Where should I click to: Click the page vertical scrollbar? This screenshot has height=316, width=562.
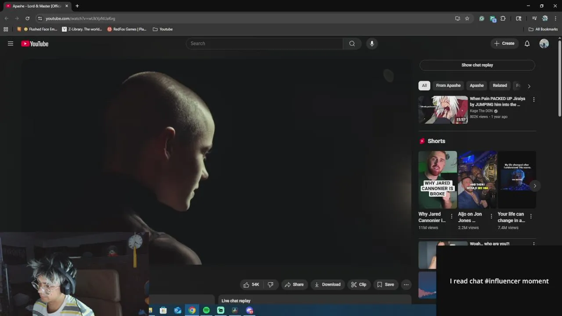pos(560,79)
